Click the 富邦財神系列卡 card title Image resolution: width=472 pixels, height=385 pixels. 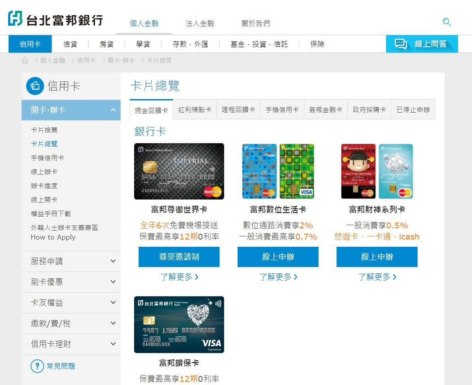(x=377, y=210)
